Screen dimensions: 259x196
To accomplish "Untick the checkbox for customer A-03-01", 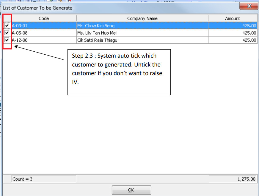I will [x=7, y=26].
